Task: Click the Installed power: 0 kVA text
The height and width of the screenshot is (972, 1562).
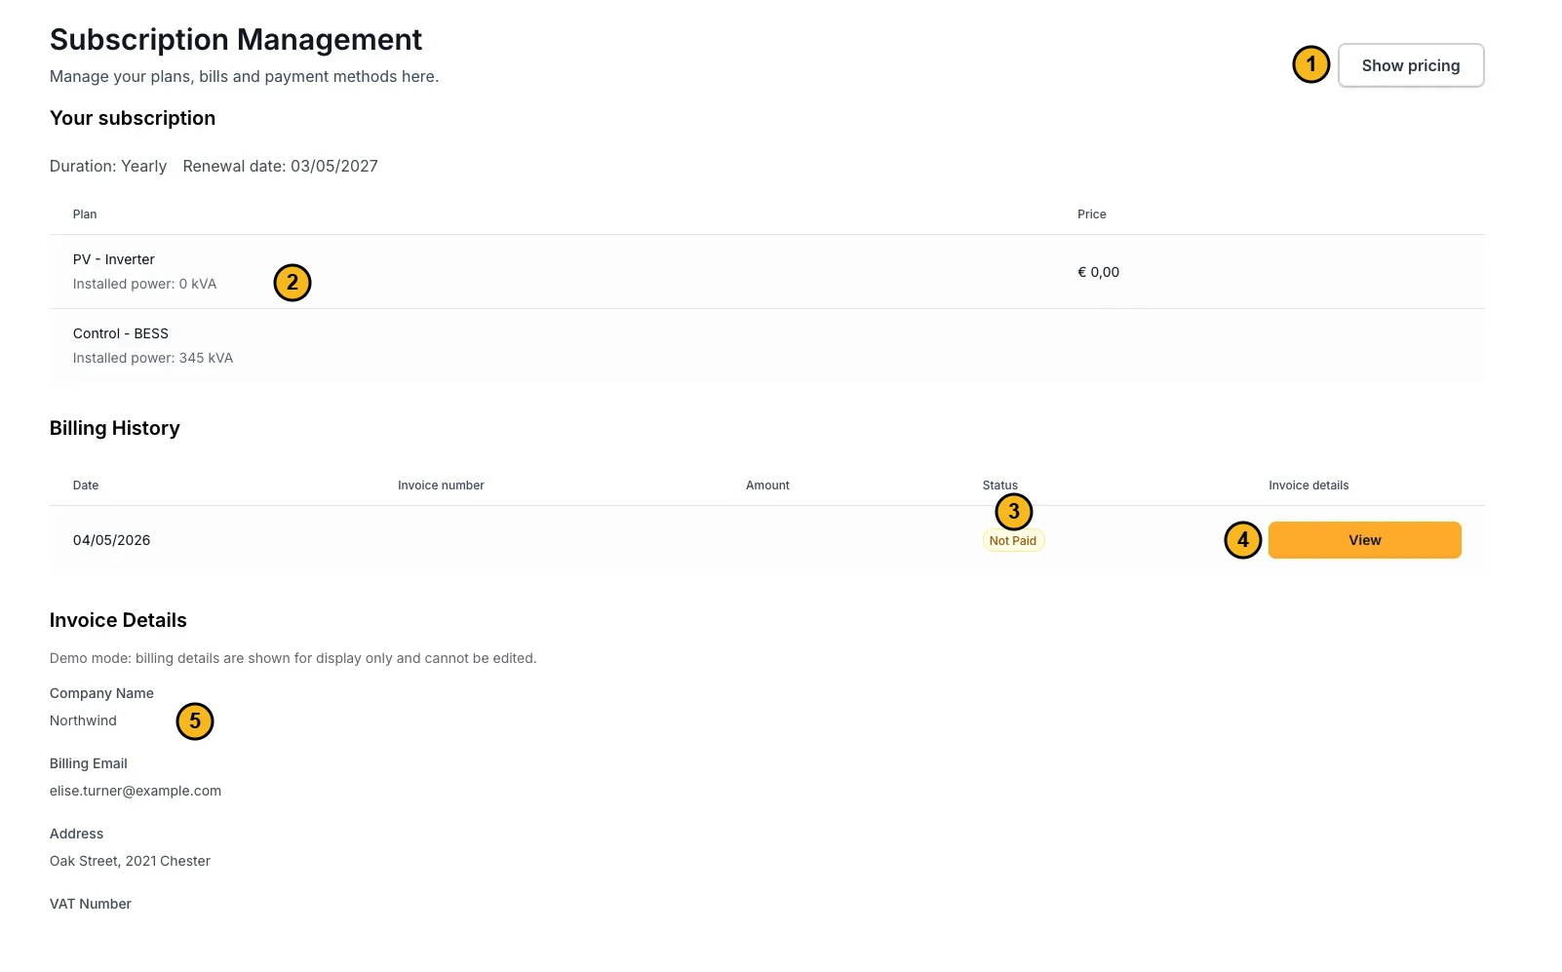Action: [145, 284]
